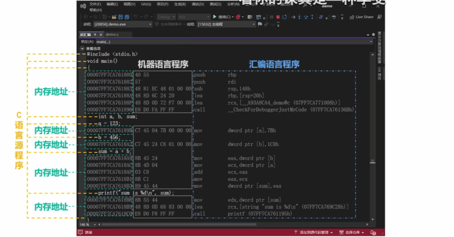Restart debugging with the circular arrow

click(284, 17)
